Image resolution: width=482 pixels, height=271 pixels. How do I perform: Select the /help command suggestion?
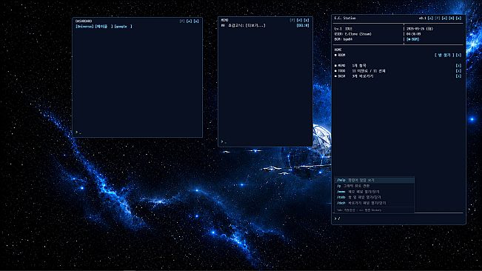point(375,180)
